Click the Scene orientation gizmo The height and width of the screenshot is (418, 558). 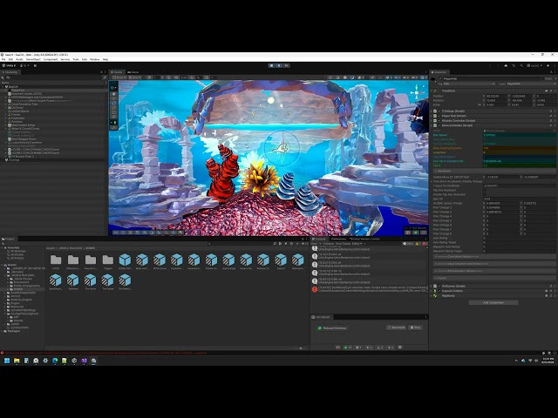417,92
